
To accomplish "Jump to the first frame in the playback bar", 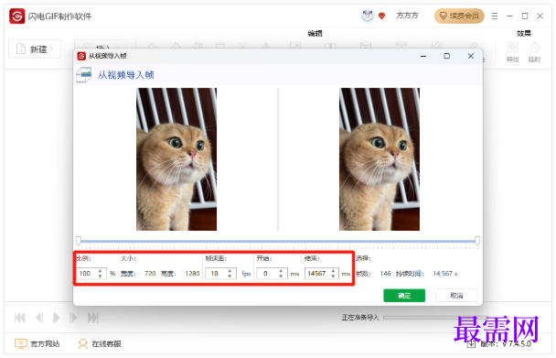I will pyautogui.click(x=20, y=318).
